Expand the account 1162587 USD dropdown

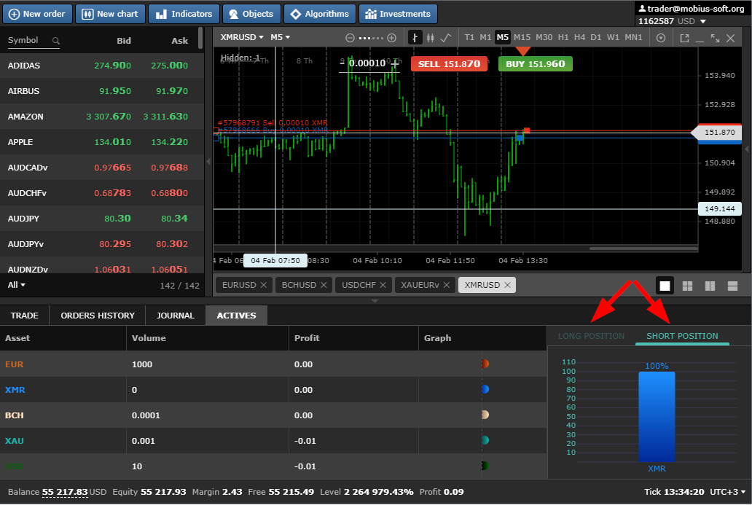(703, 22)
